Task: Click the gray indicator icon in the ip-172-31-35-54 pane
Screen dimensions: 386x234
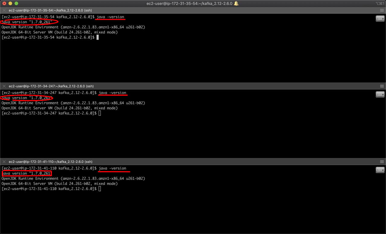Action: [x=380, y=19]
